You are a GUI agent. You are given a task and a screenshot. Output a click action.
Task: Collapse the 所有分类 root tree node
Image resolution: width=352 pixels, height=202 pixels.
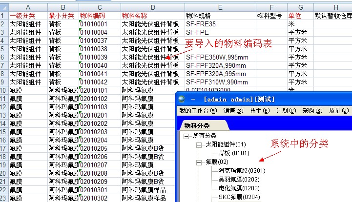187,136
